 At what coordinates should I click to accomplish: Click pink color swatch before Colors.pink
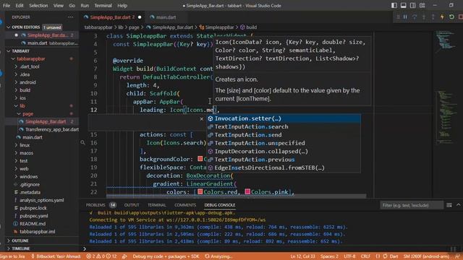247,192
